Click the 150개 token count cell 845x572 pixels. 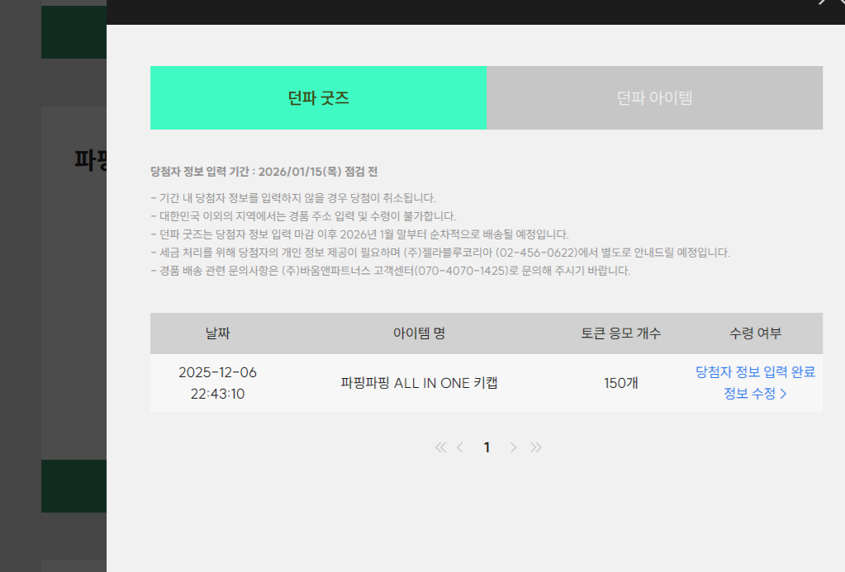pos(620,383)
